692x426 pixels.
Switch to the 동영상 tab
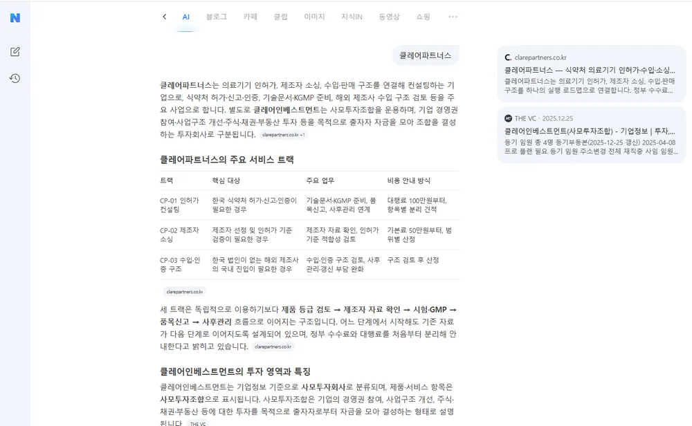click(x=389, y=17)
